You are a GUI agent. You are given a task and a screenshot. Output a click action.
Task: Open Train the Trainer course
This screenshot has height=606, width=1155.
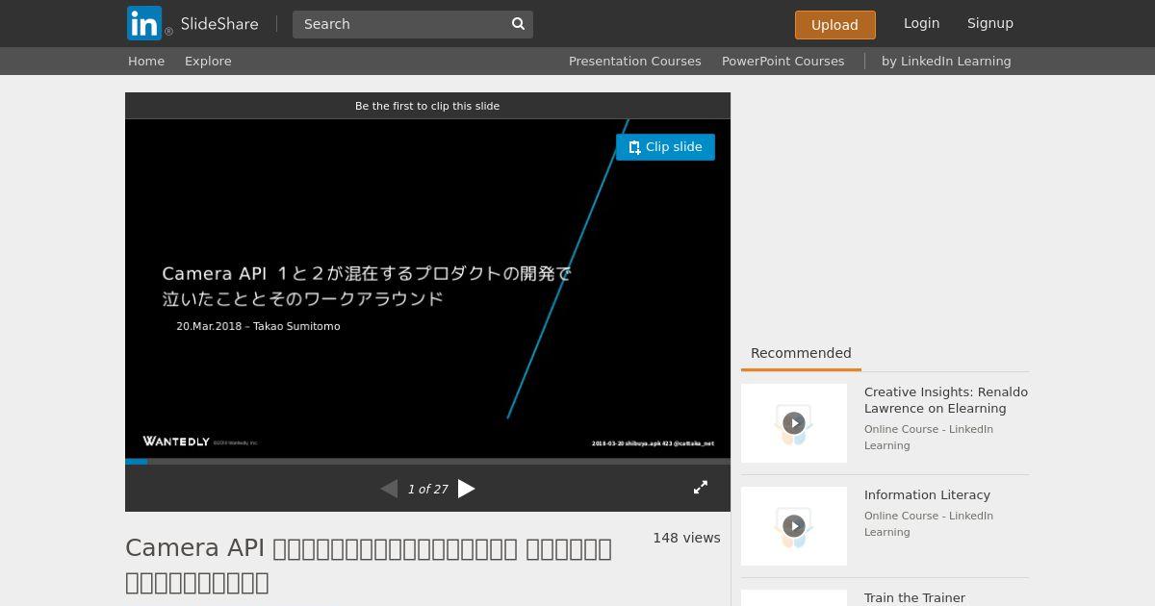tap(914, 597)
